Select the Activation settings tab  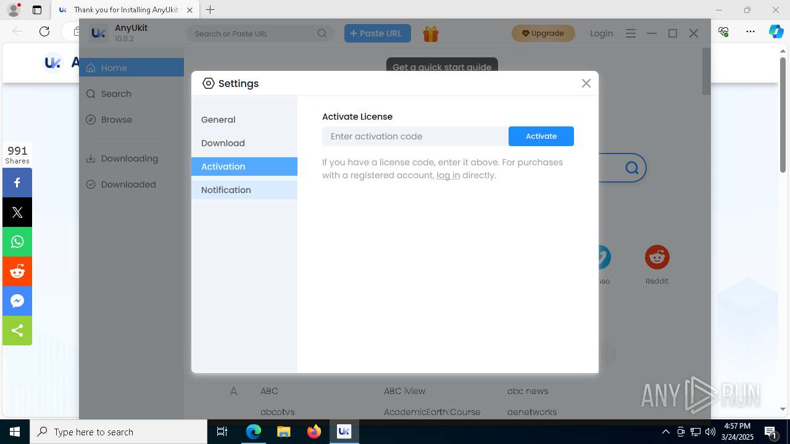coord(244,166)
